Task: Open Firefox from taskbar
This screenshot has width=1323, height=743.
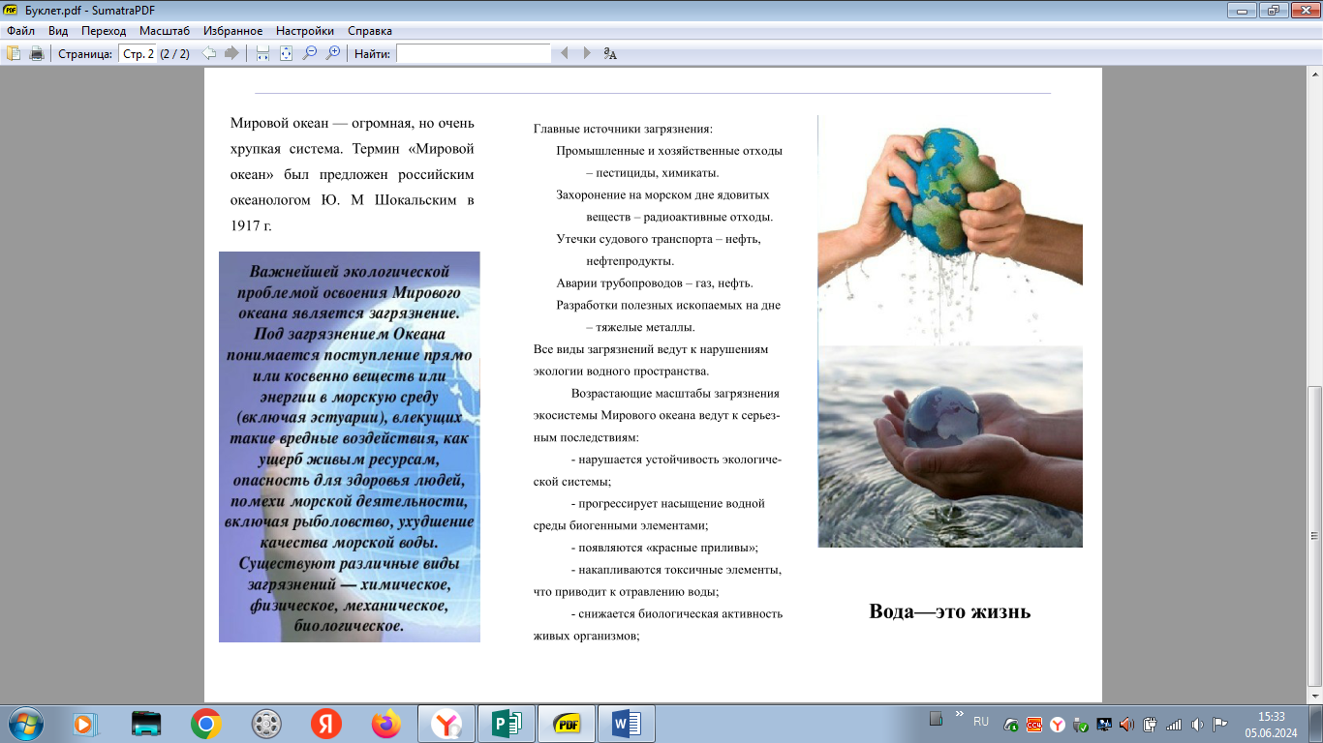Action: [386, 724]
